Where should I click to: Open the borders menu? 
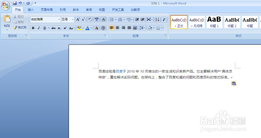tap(159, 28)
